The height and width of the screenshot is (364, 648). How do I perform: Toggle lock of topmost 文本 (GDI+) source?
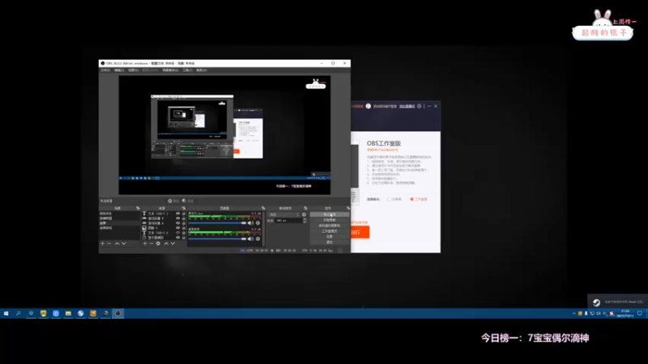(184, 214)
